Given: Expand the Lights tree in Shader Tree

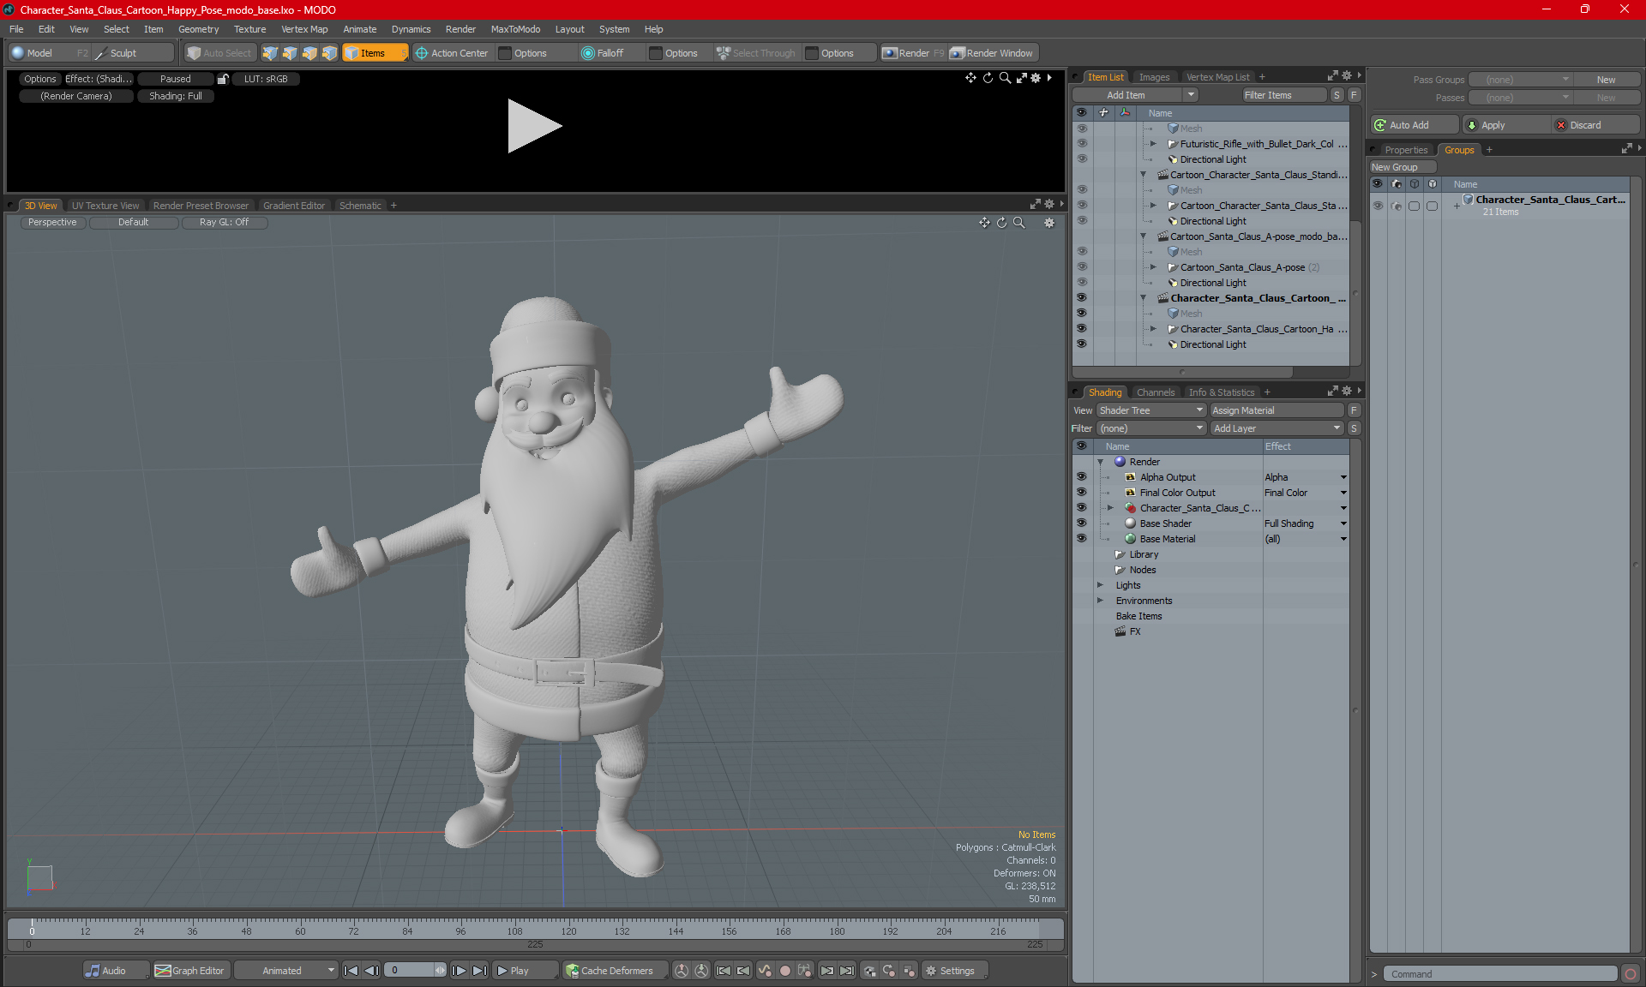Looking at the screenshot, I should (x=1100, y=585).
